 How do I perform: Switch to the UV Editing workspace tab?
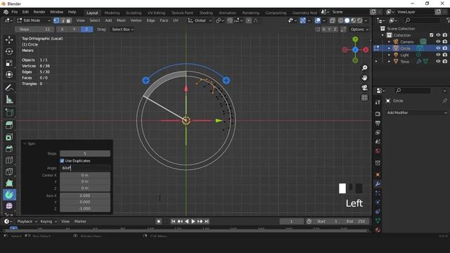(156, 13)
